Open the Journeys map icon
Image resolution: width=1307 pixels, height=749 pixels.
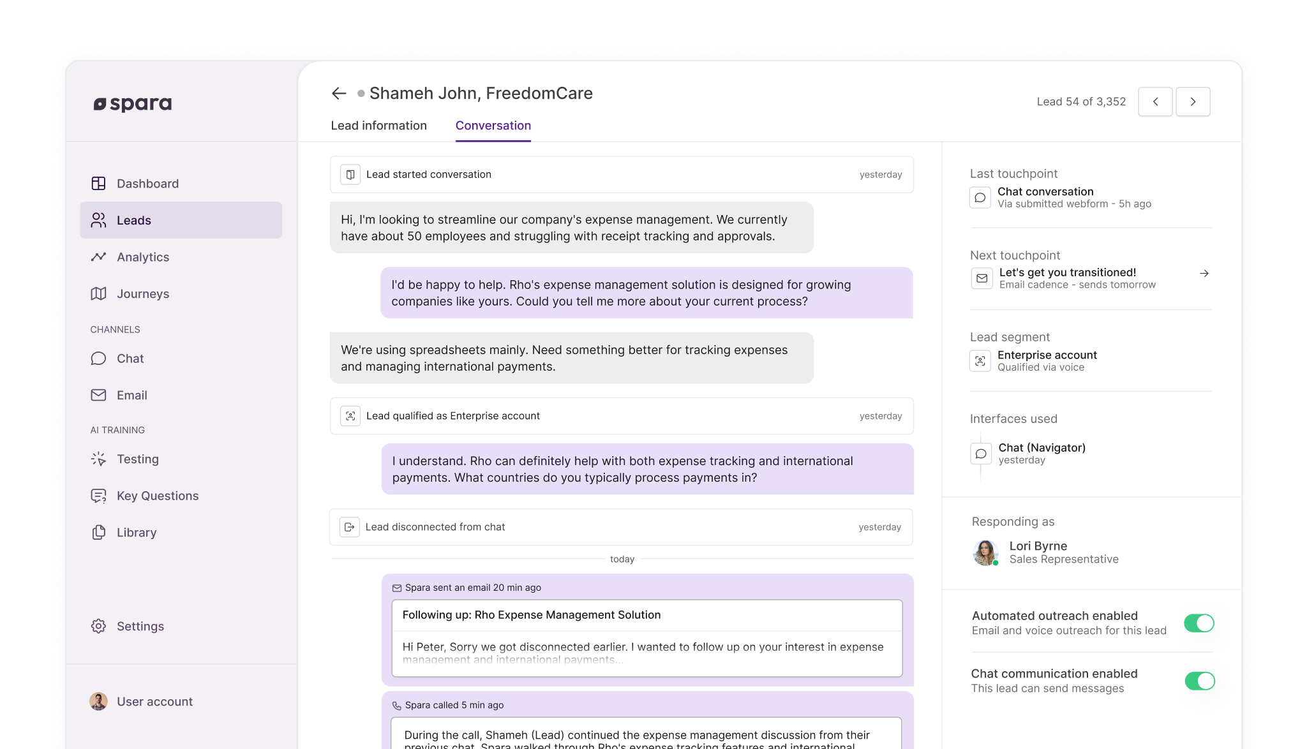click(x=98, y=294)
